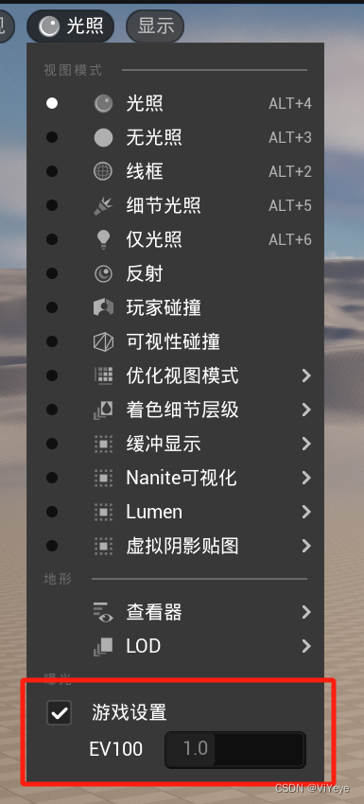Expand the 缓冲显示 submenu arrow
This screenshot has width=364, height=804.
point(306,444)
